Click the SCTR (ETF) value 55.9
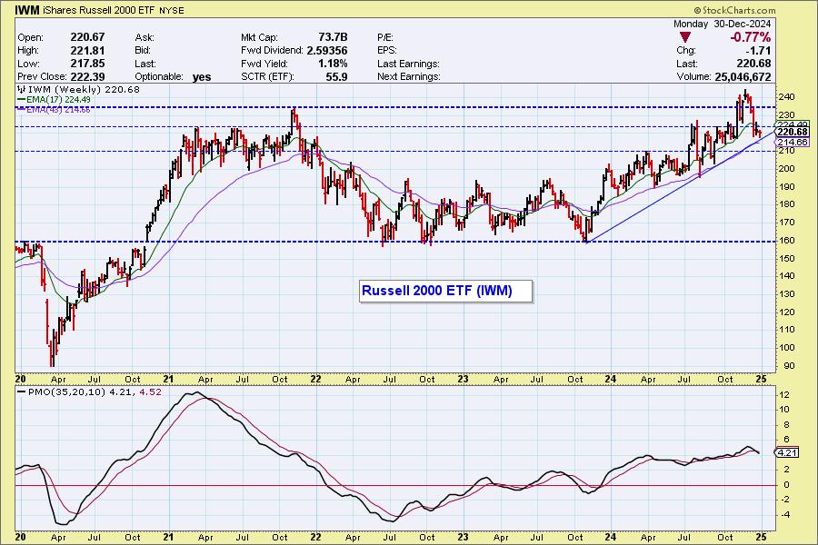818x545 pixels. pyautogui.click(x=336, y=76)
